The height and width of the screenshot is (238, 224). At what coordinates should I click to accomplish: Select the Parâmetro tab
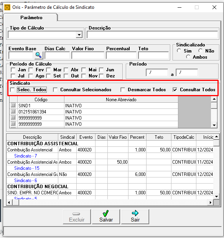[x=31, y=18]
